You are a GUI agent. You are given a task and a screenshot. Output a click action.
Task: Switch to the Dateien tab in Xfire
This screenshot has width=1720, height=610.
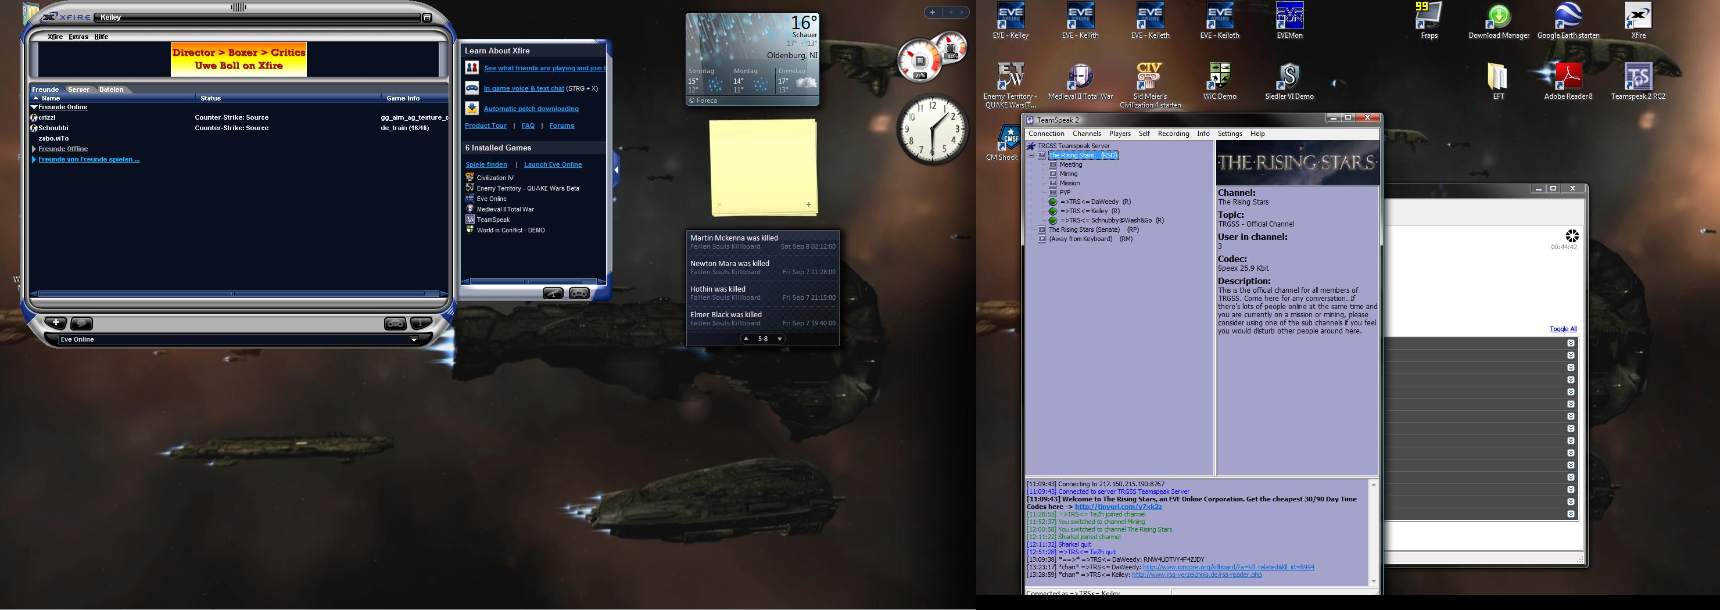(112, 89)
